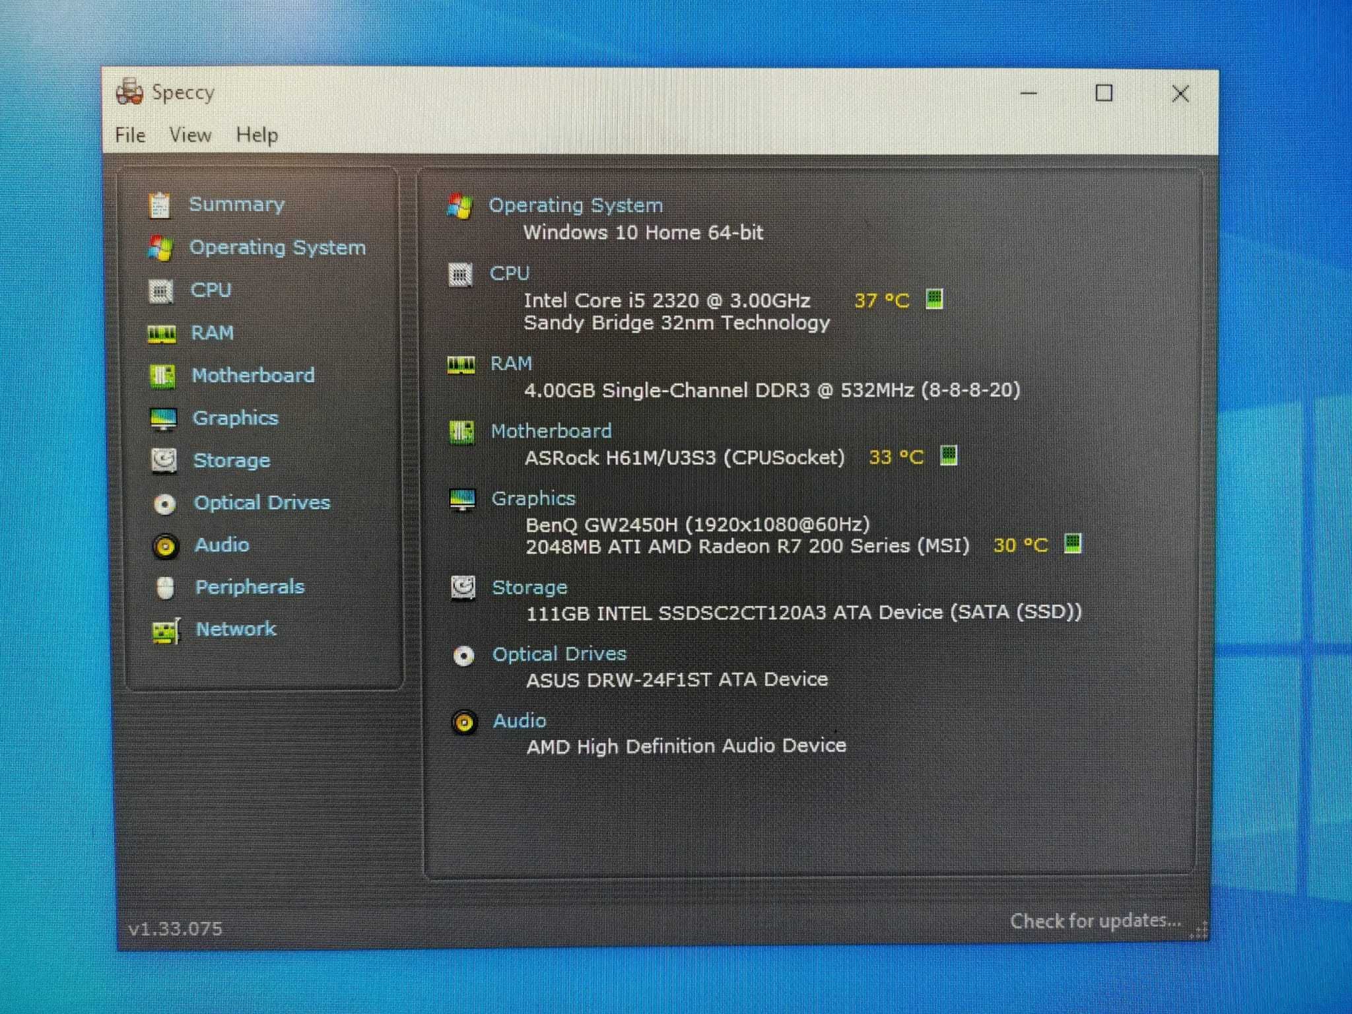The width and height of the screenshot is (1352, 1014).
Task: Click the Peripherals mouse icon in sidebar
Action: [x=165, y=588]
